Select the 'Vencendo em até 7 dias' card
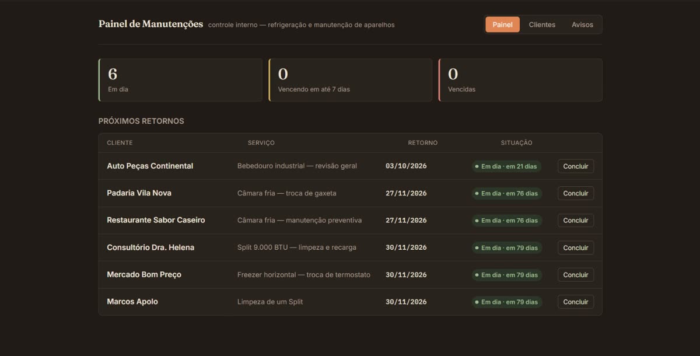700x356 pixels. tap(351, 80)
